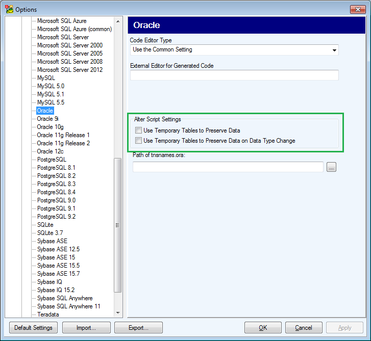Select Sybase ASE 15.5 in tree
Image resolution: width=371 pixels, height=341 pixels.
[58, 266]
